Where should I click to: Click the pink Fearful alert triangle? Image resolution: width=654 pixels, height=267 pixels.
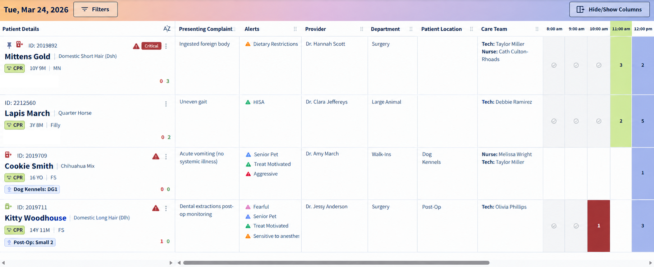point(248,207)
